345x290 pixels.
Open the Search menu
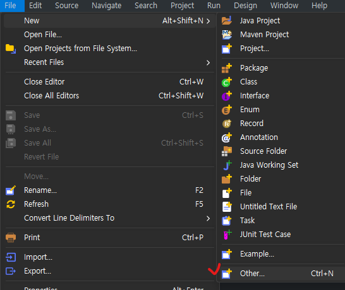146,6
